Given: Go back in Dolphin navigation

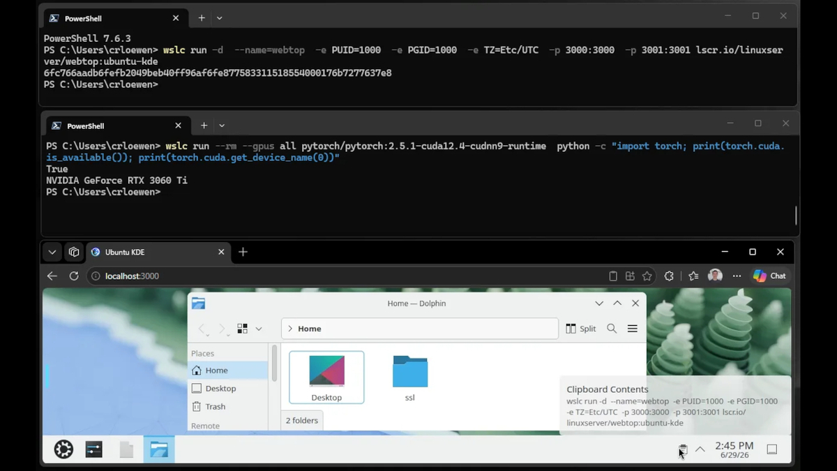Looking at the screenshot, I should 202,329.
